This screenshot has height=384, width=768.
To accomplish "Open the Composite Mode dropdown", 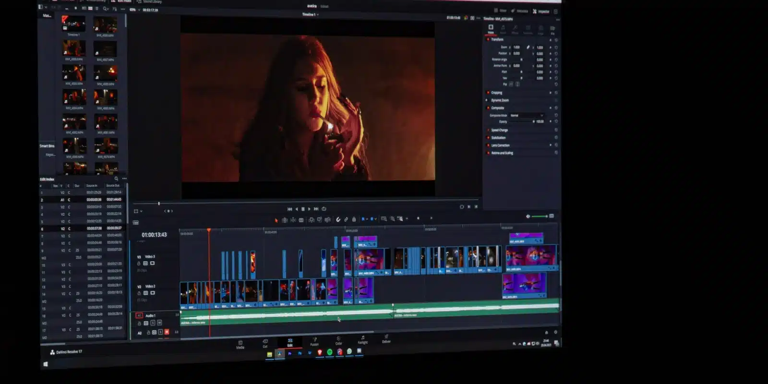I will 527,116.
